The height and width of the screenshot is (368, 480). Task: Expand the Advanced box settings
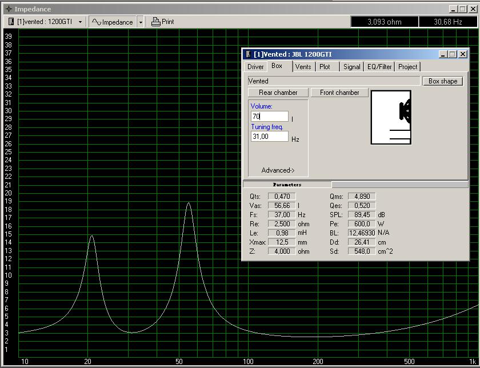pos(278,170)
